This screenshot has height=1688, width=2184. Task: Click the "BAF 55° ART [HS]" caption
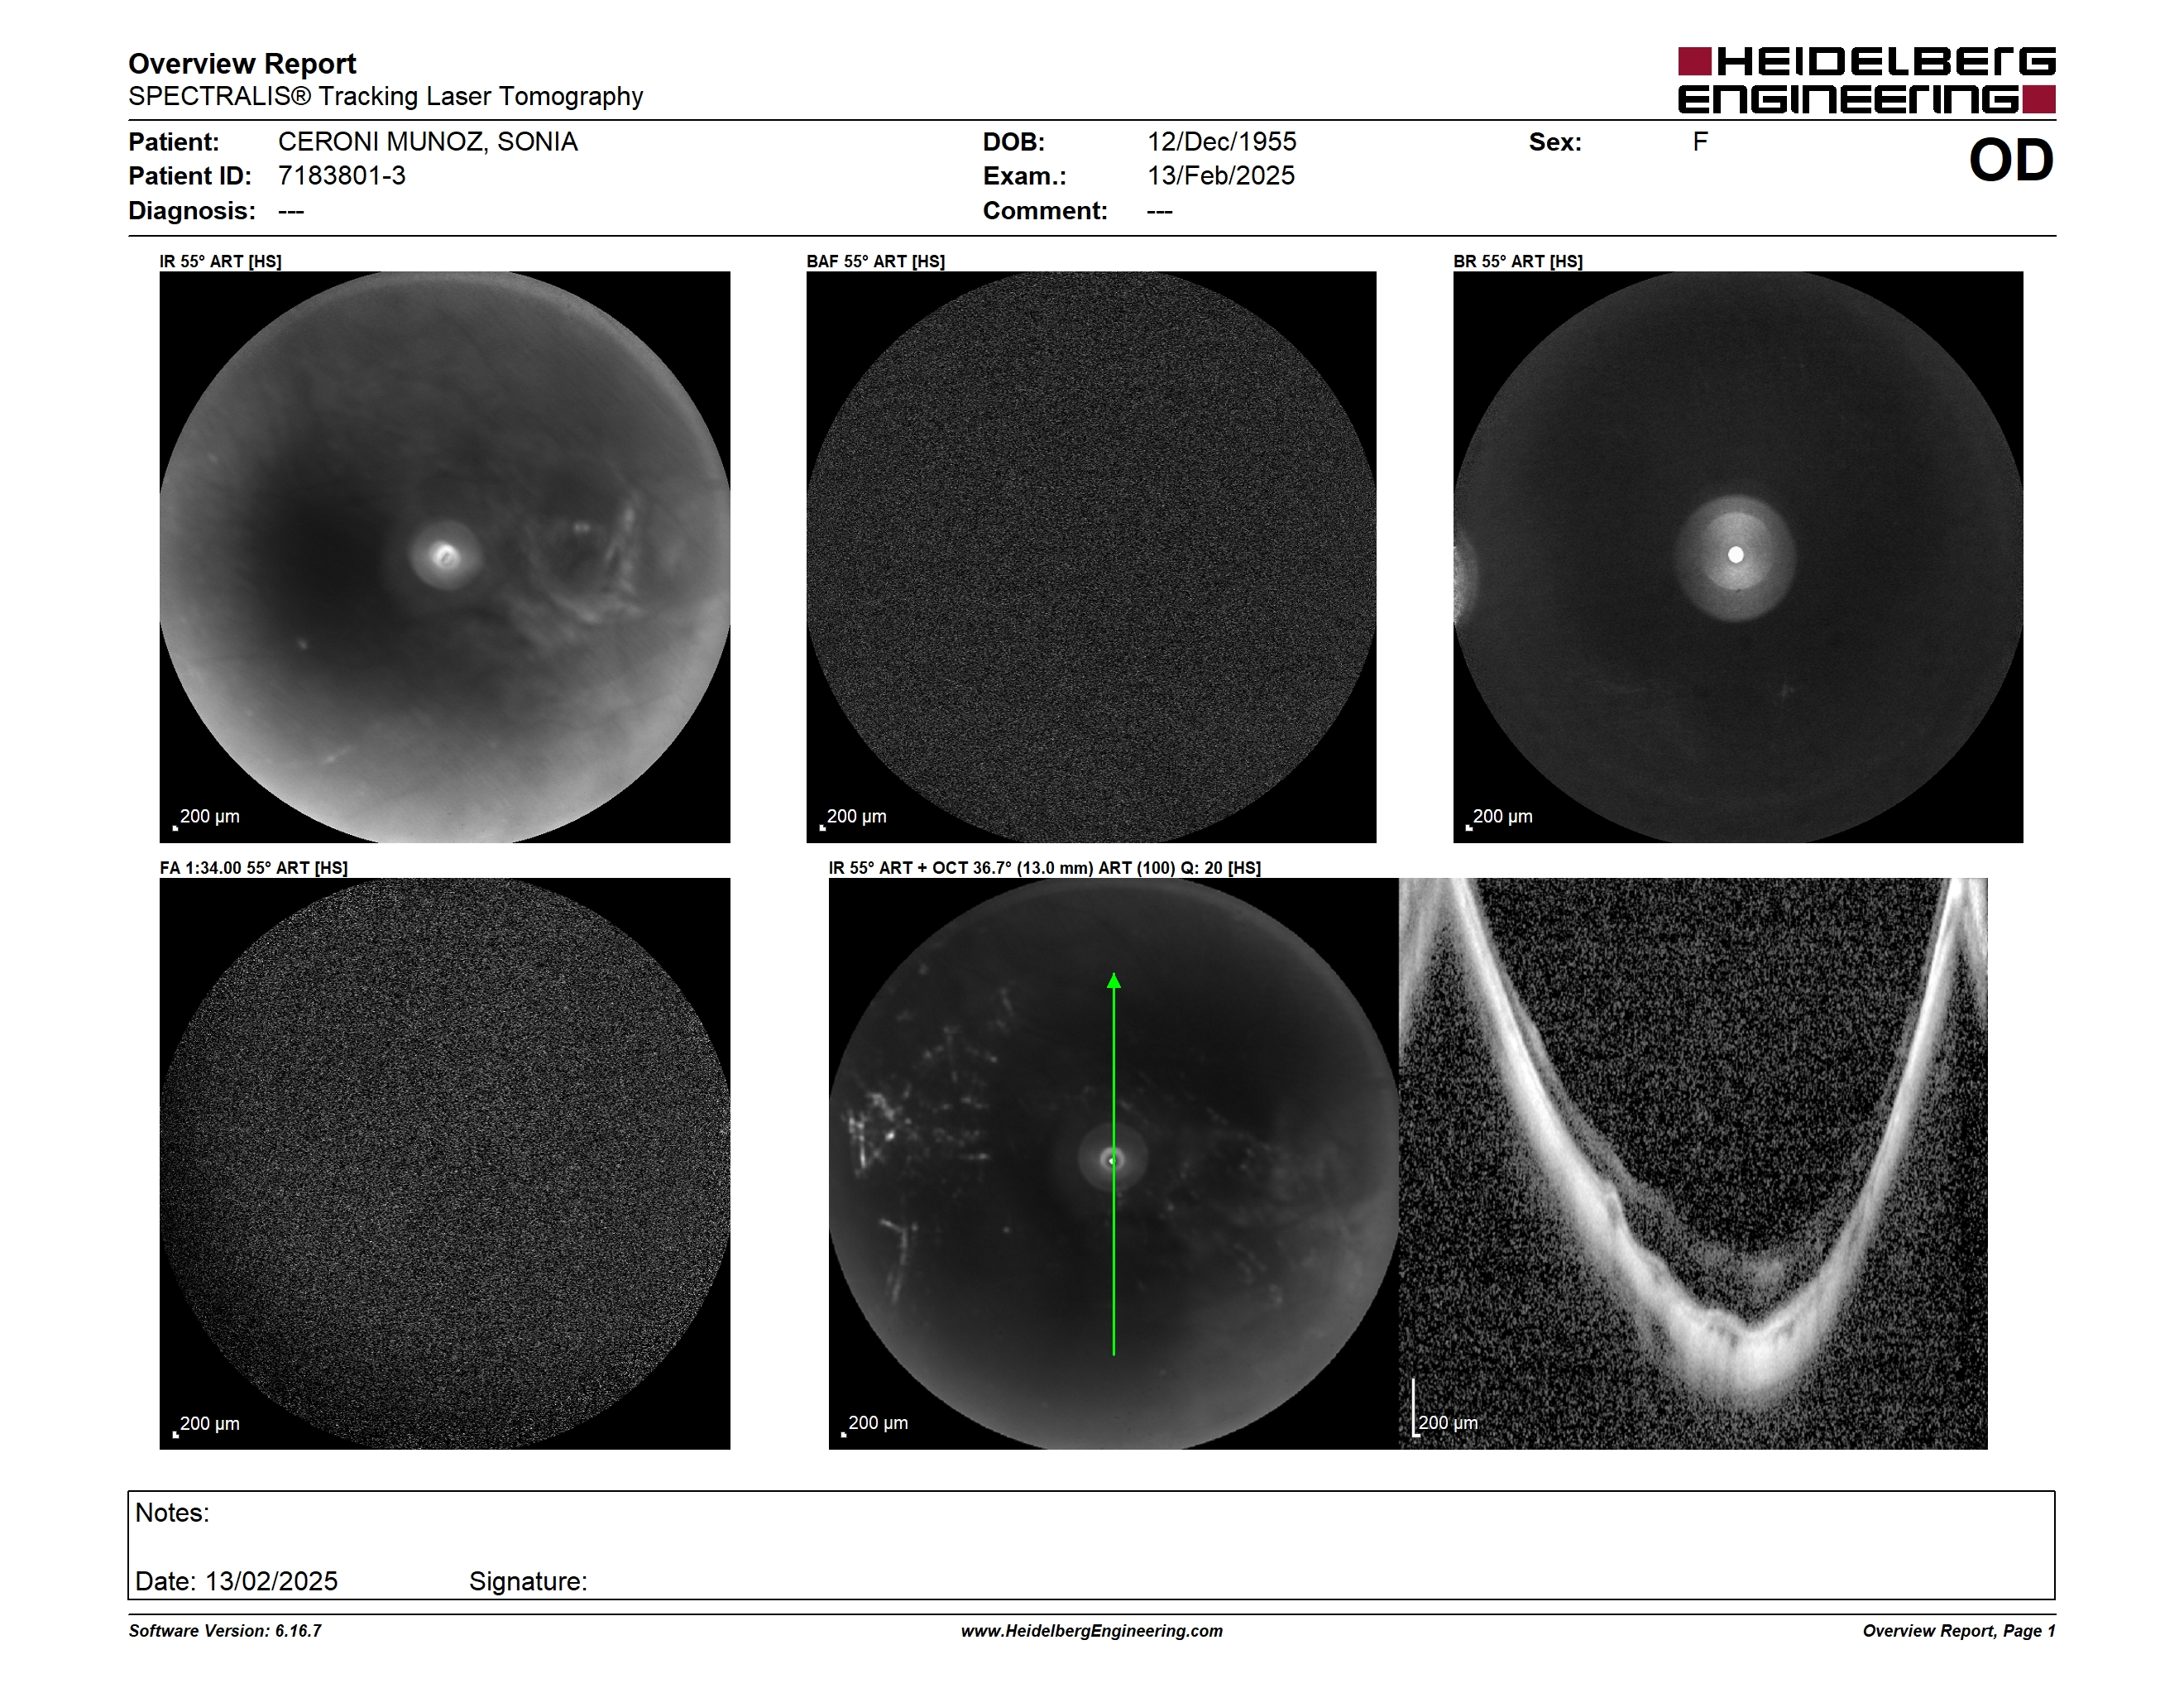[876, 261]
